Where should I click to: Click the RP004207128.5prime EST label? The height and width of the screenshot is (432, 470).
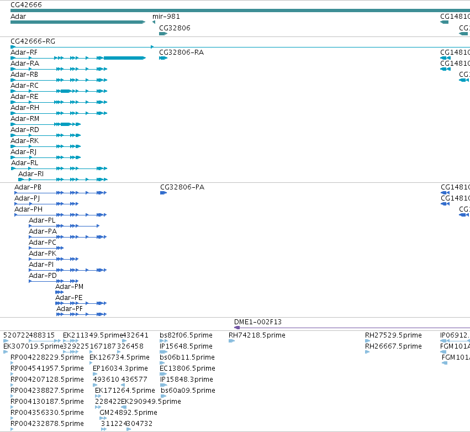coord(47,380)
